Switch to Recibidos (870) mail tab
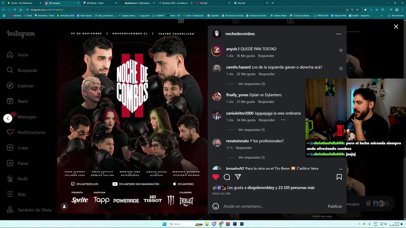Screen dimensions: 406x228 pos(175,3)
